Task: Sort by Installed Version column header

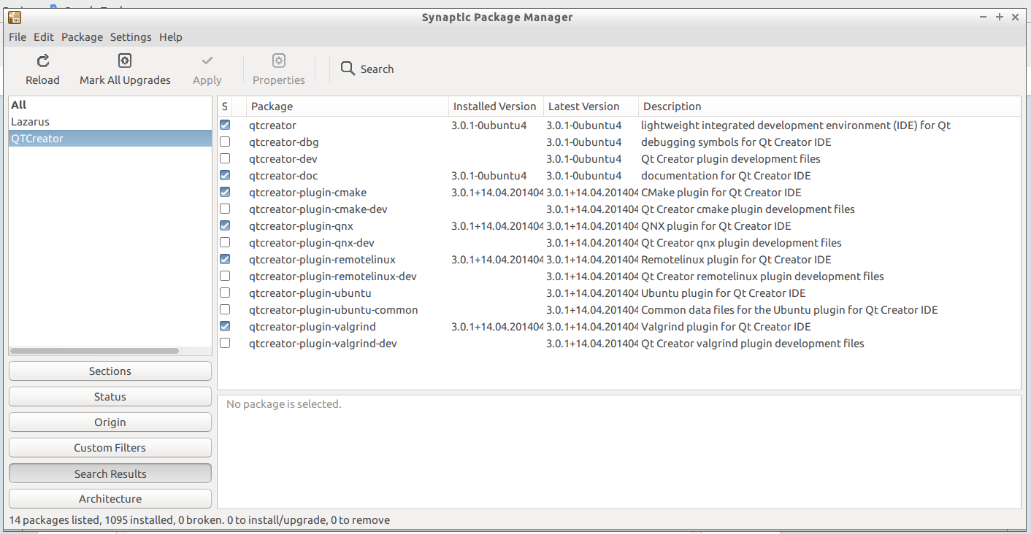Action: (496, 107)
